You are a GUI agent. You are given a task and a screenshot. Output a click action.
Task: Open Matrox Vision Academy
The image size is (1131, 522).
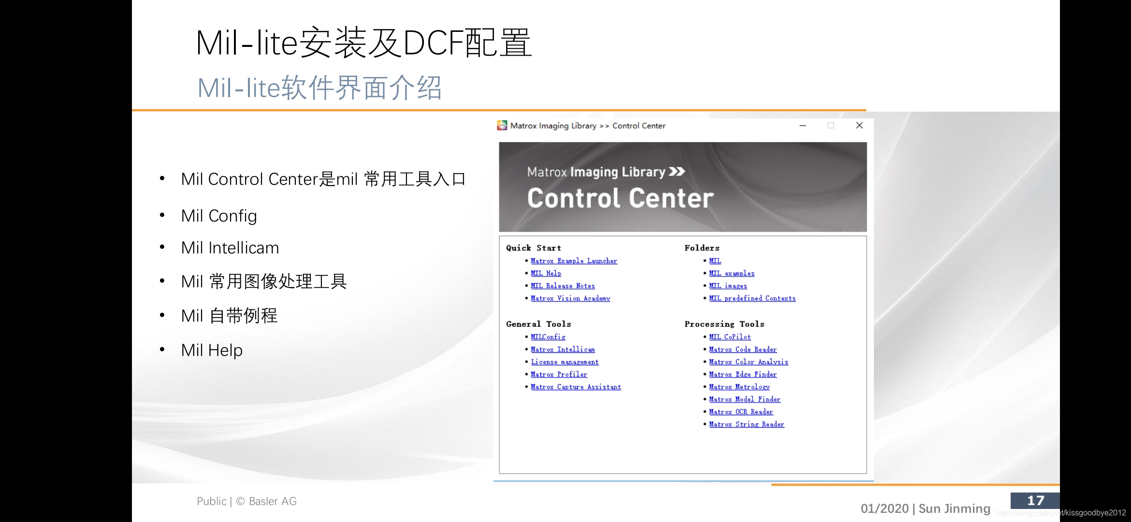570,298
